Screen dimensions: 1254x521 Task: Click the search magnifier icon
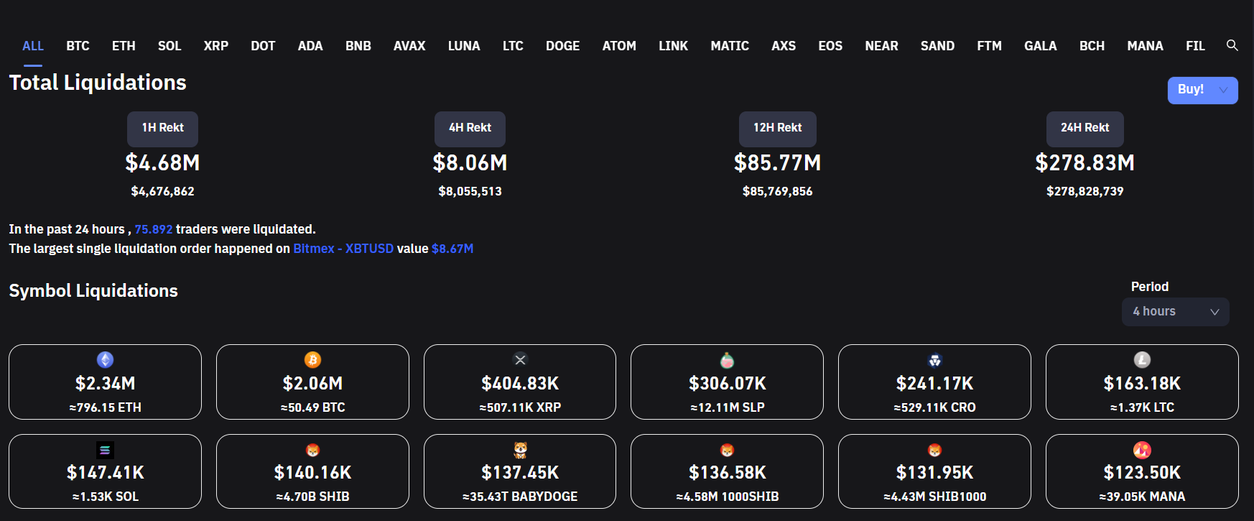coord(1232,45)
